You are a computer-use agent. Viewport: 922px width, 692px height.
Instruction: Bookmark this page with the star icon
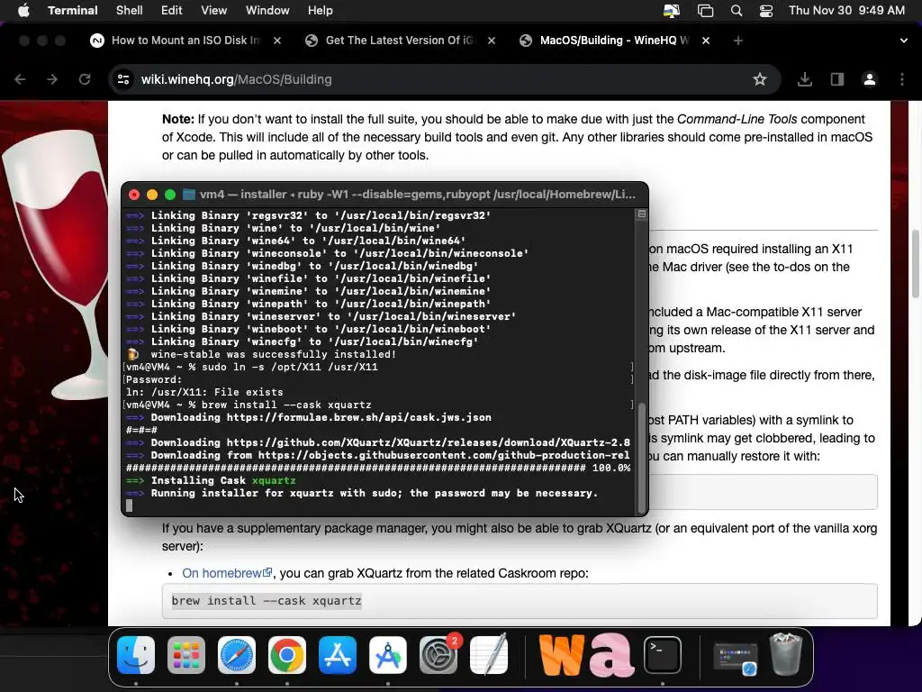coord(760,79)
